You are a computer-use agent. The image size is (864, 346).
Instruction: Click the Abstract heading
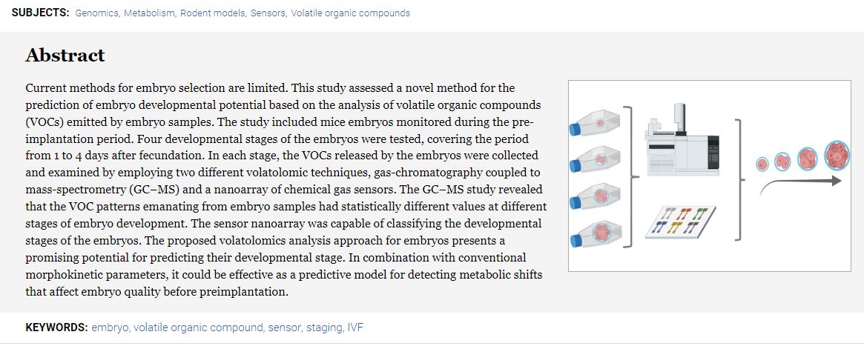pos(65,55)
